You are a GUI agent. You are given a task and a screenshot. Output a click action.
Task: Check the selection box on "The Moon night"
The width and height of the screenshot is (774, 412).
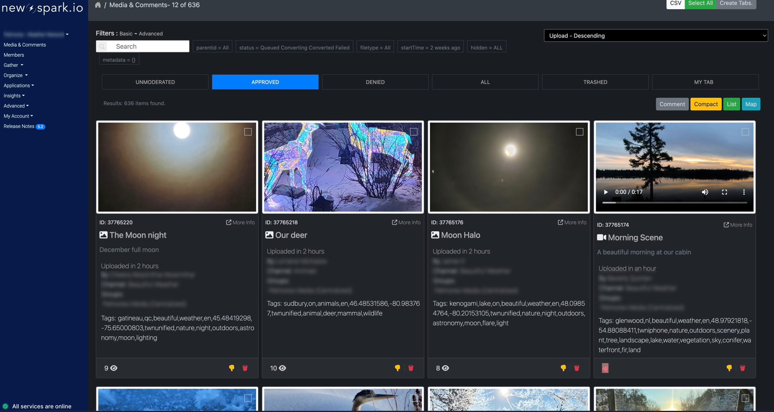click(247, 131)
